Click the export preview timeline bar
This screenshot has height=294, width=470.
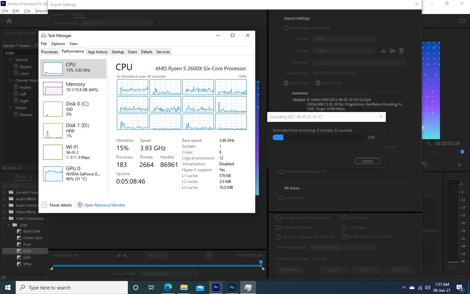(x=157, y=266)
